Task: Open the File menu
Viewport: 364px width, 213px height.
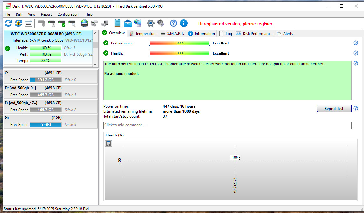Action: pos(7,14)
